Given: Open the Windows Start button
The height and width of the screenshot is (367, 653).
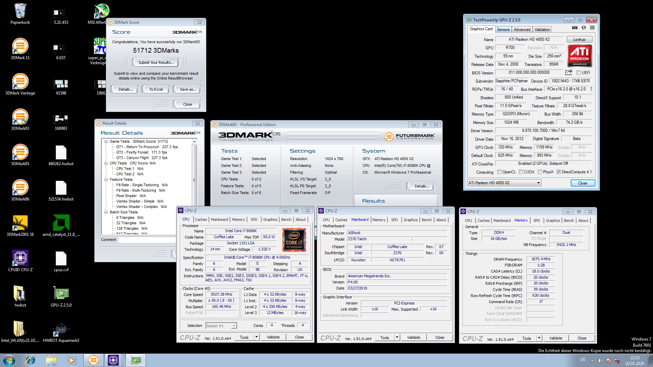Looking at the screenshot, I should [x=9, y=360].
